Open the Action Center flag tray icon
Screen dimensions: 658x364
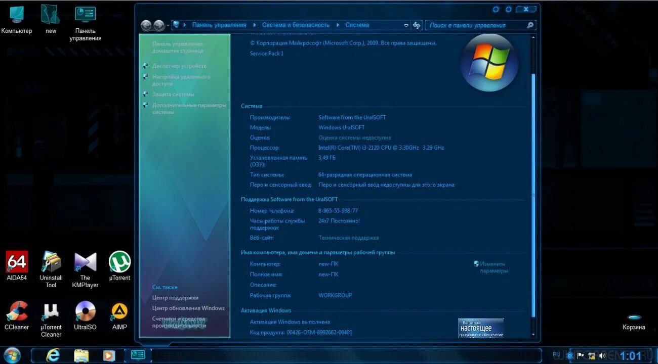[x=581, y=355]
